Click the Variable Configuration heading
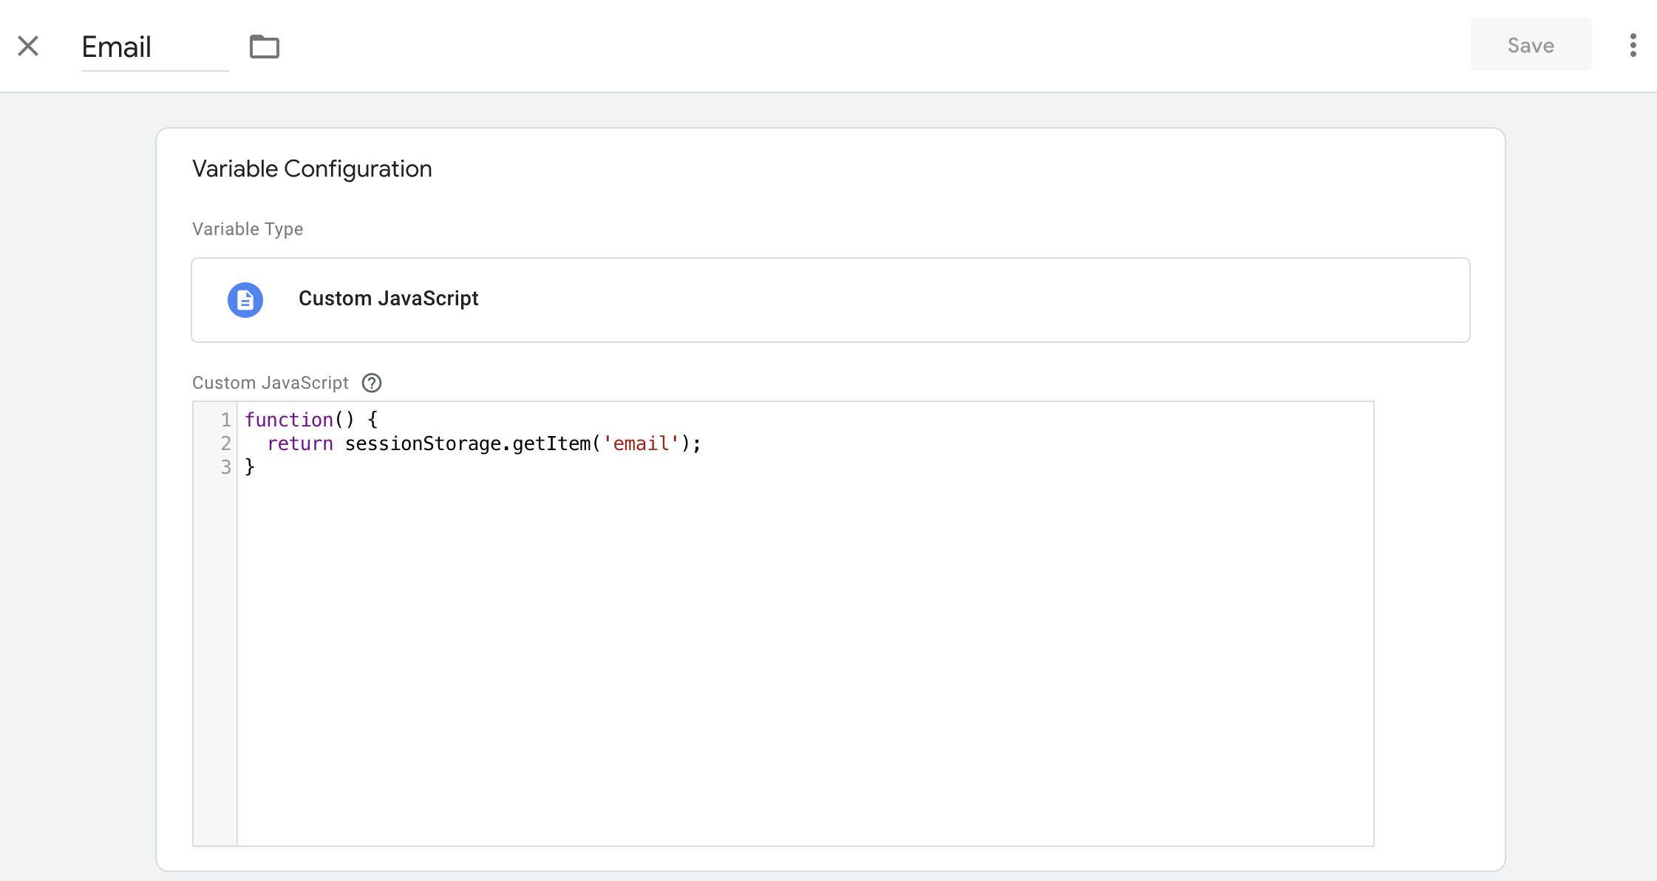The width and height of the screenshot is (1657, 881). click(x=312, y=169)
